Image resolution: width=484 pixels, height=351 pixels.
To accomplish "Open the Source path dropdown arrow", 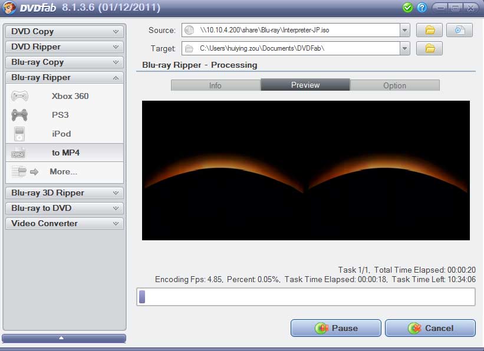I will pyautogui.click(x=404, y=30).
